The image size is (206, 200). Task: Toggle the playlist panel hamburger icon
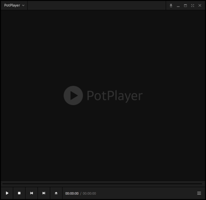click(x=199, y=193)
